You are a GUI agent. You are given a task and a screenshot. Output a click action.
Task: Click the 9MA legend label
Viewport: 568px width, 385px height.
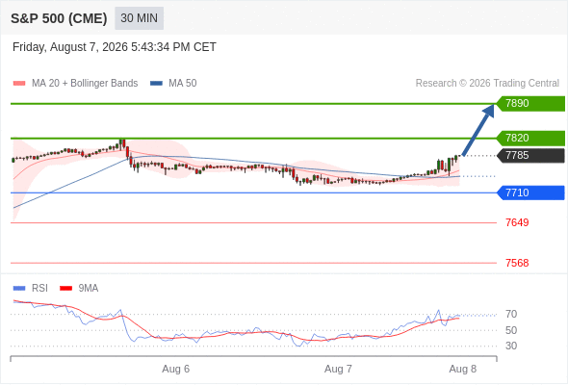(89, 289)
